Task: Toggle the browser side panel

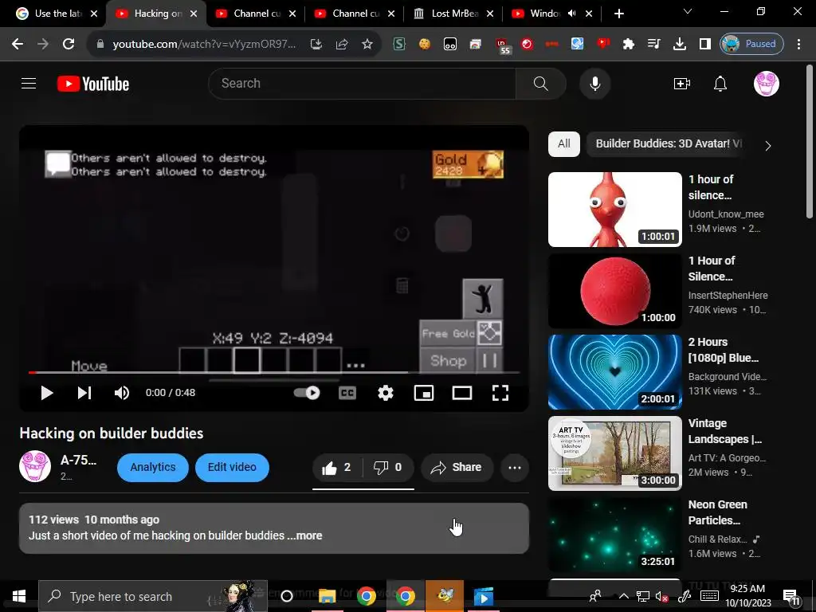Action: click(x=704, y=44)
